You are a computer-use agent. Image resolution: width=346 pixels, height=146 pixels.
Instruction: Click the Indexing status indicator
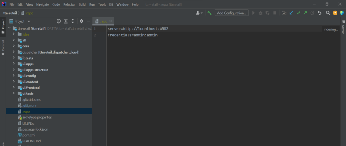point(331,30)
